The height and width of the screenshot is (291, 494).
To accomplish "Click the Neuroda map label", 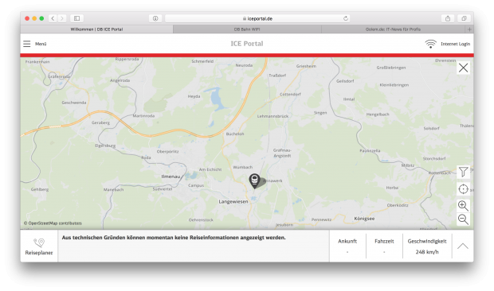I will coord(244,65).
